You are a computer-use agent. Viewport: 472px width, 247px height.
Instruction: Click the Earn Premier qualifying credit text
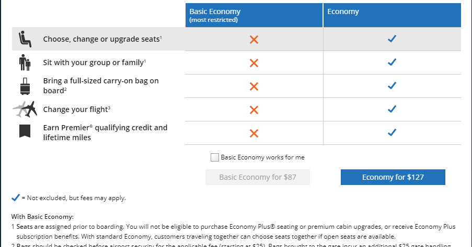(105, 132)
